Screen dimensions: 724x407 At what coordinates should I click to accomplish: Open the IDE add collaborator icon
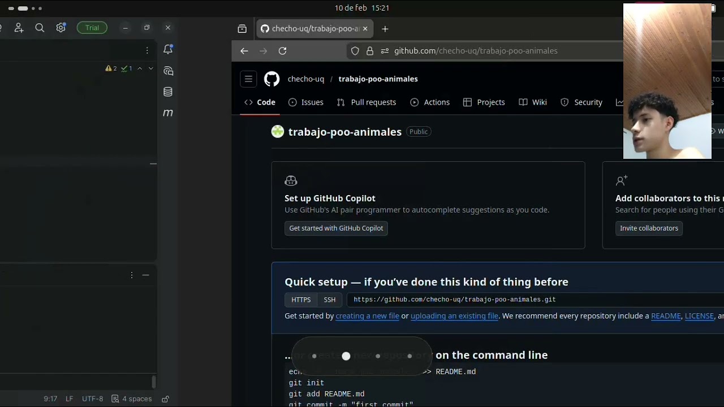click(x=19, y=28)
